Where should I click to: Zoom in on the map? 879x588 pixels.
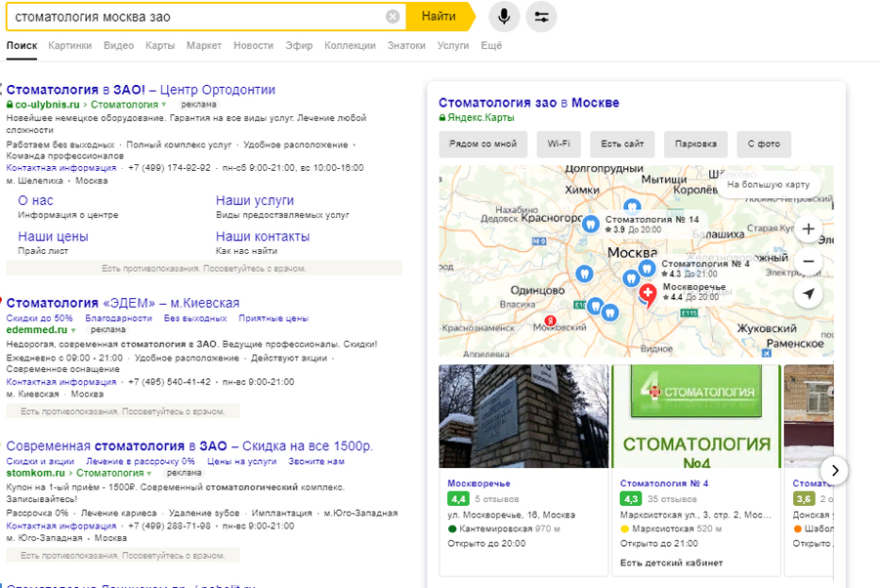[x=808, y=230]
